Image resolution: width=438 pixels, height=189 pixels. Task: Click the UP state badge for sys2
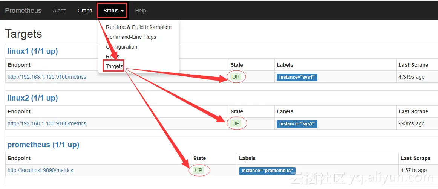[x=236, y=123]
